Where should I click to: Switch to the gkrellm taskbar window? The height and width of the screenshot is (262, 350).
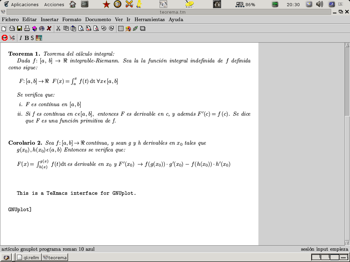pyautogui.click(x=28, y=258)
